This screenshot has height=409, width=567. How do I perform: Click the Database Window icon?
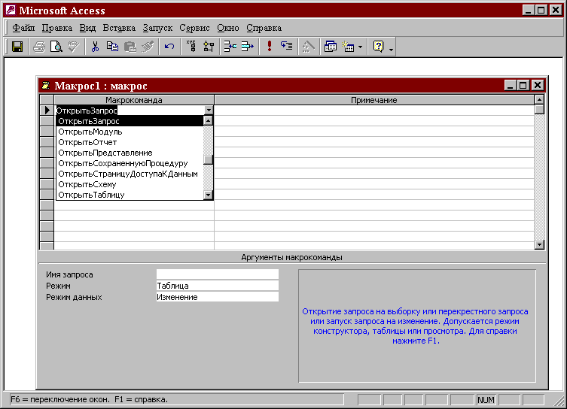coord(331,47)
